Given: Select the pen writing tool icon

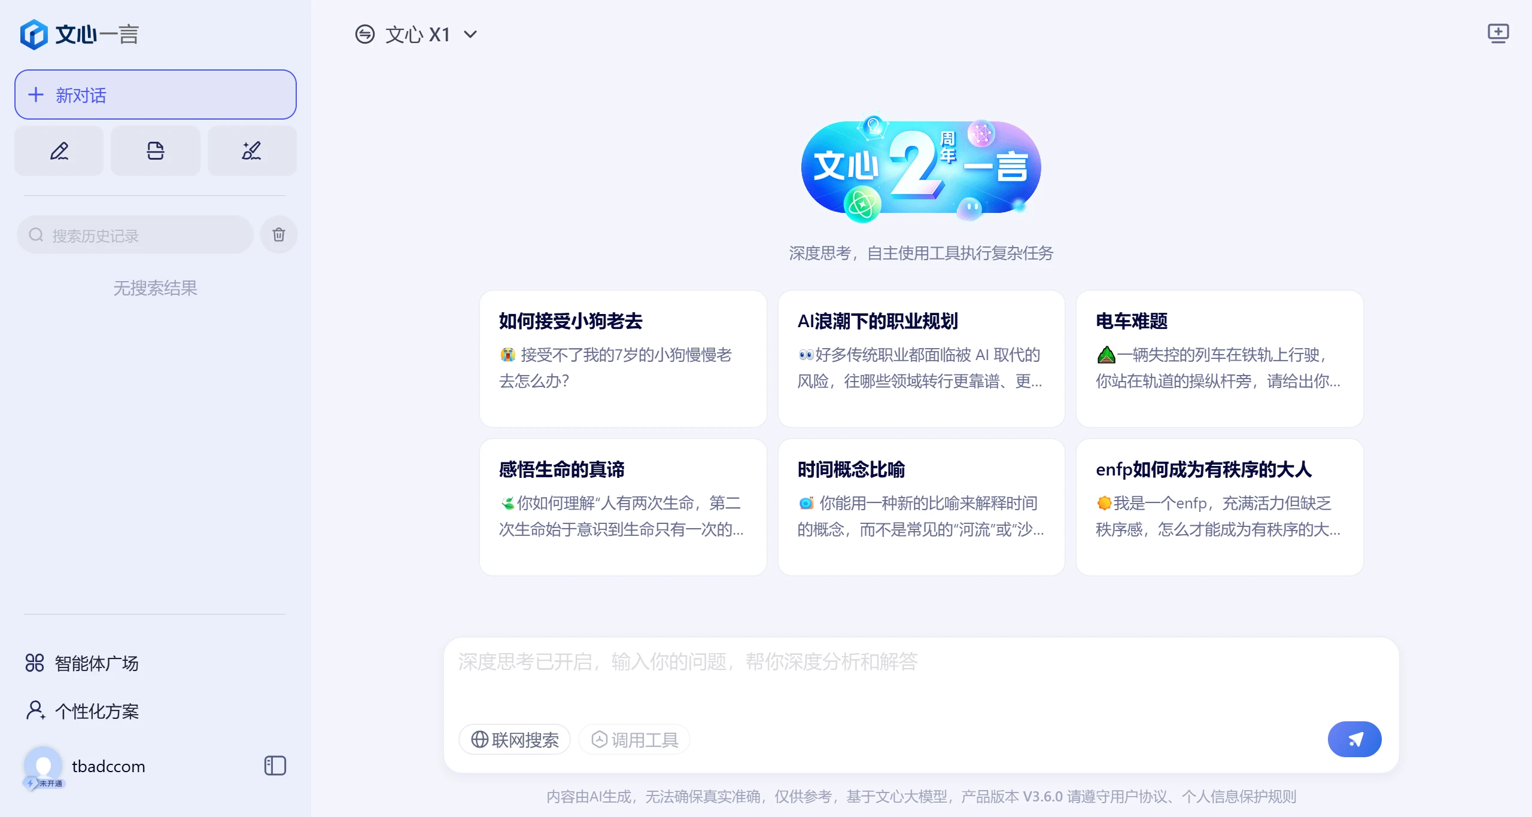Looking at the screenshot, I should click(x=58, y=151).
